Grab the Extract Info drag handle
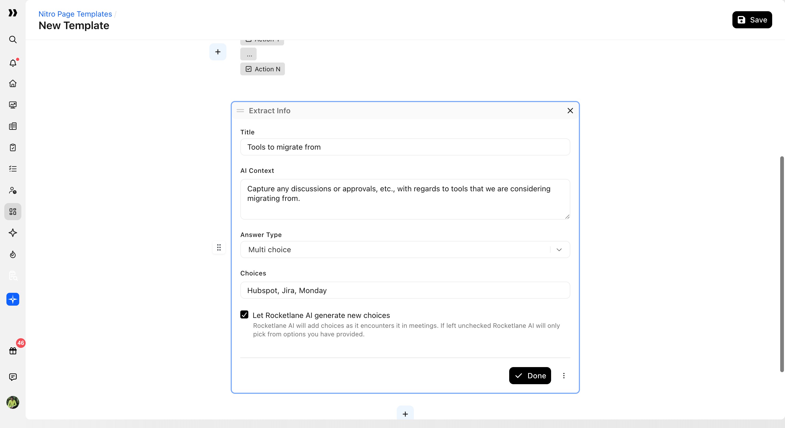The height and width of the screenshot is (428, 785). click(240, 111)
